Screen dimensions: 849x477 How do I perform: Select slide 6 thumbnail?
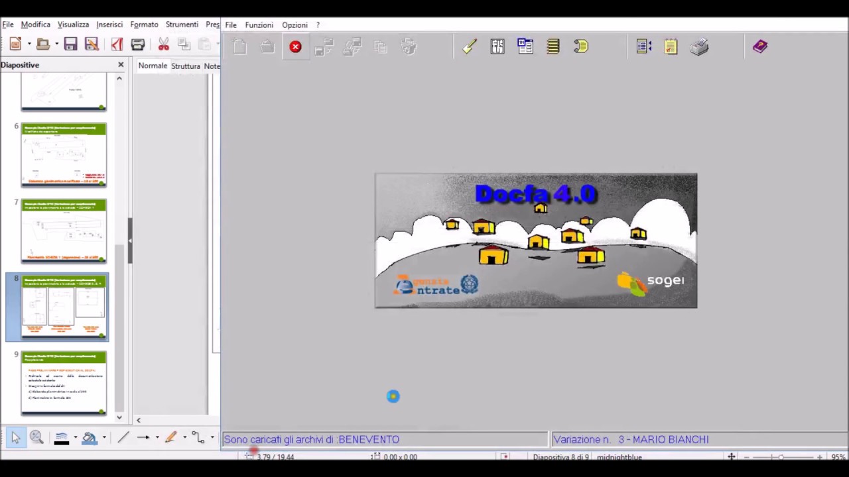[x=64, y=155]
